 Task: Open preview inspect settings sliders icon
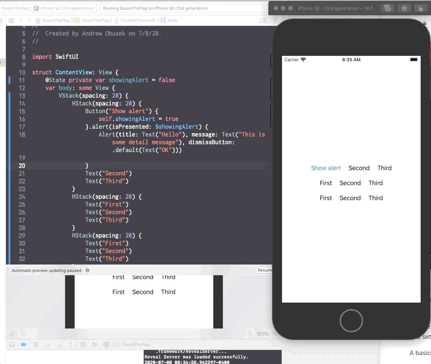tap(23, 334)
